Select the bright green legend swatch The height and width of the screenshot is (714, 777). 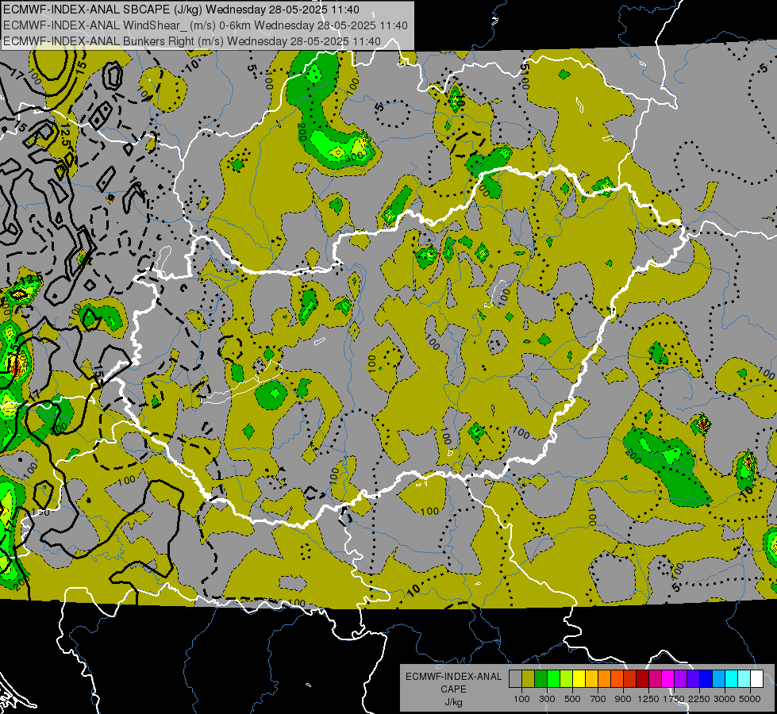553,678
